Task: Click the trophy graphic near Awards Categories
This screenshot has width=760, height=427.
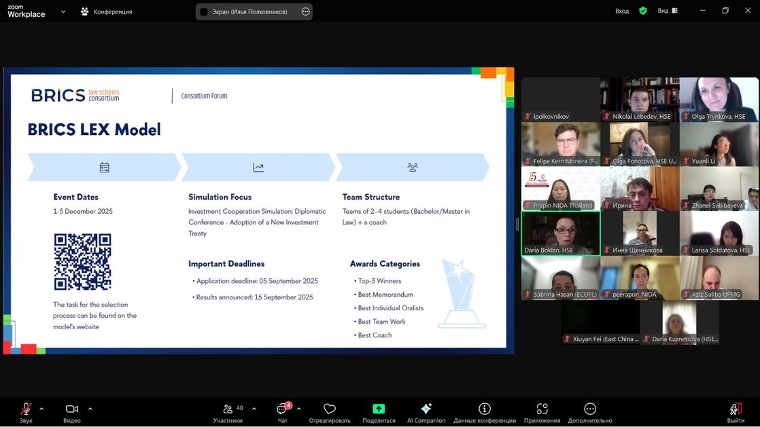Action: (461, 293)
